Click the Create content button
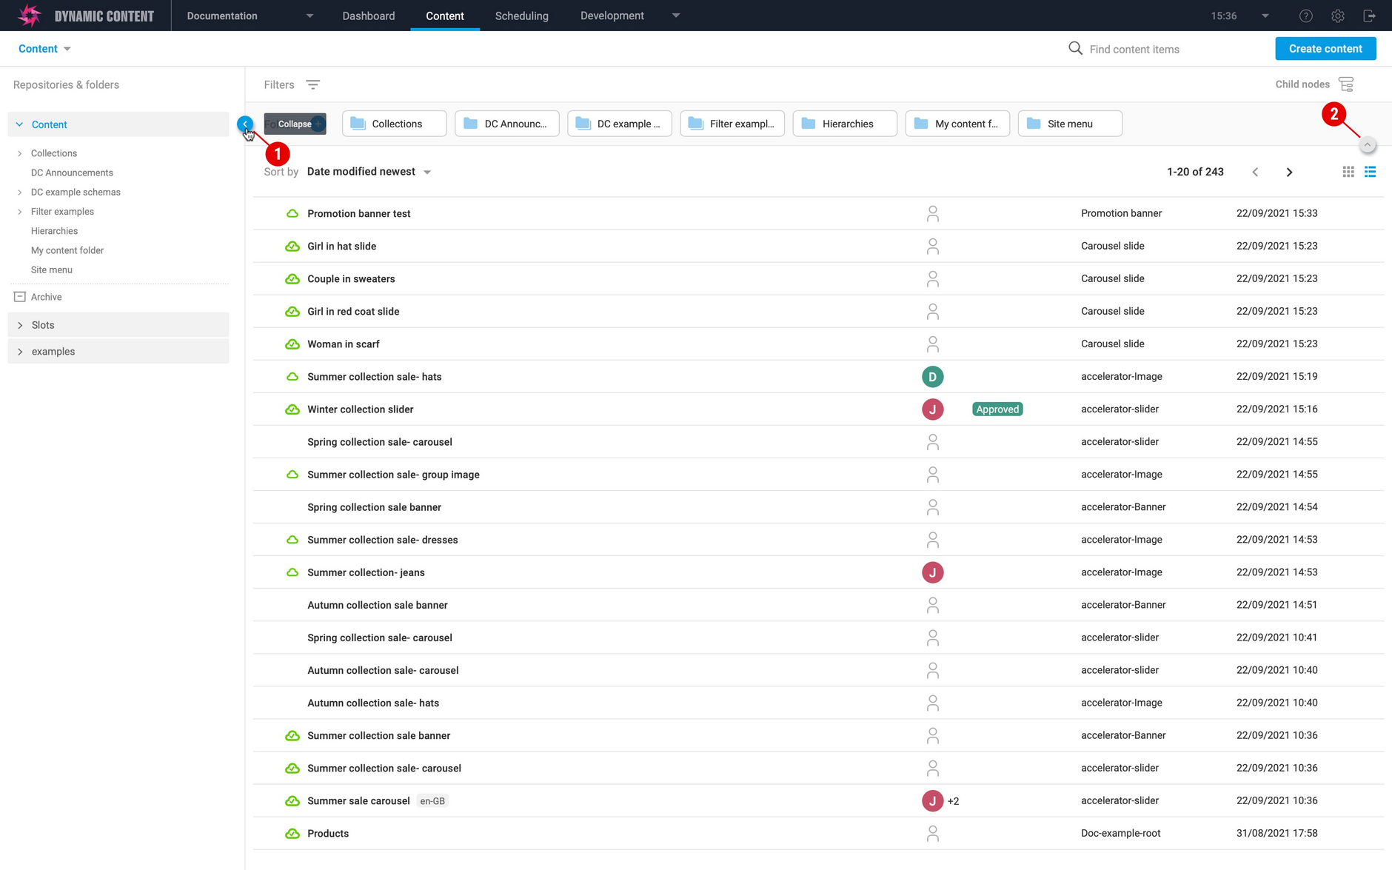The width and height of the screenshot is (1392, 870). (x=1325, y=49)
